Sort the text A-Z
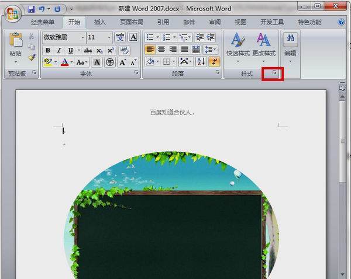The width and height of the screenshot is (351, 279). coord(201,62)
